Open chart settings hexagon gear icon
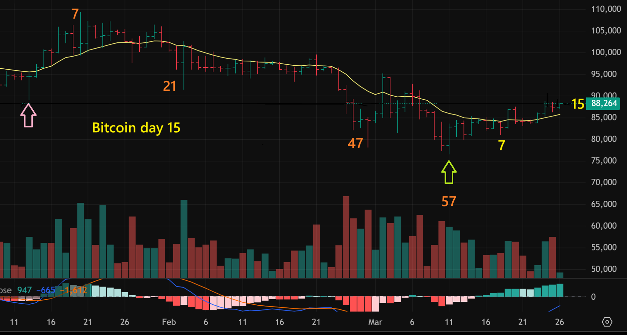This screenshot has height=335, width=627. pos(607,322)
